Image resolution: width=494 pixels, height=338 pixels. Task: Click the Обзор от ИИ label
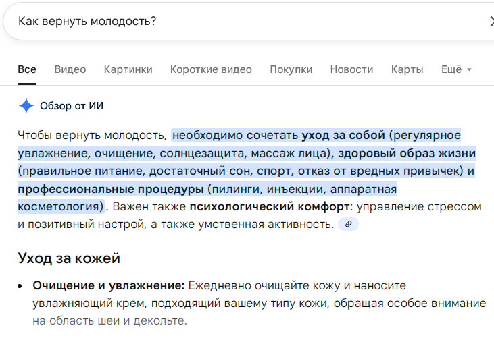[x=72, y=106]
